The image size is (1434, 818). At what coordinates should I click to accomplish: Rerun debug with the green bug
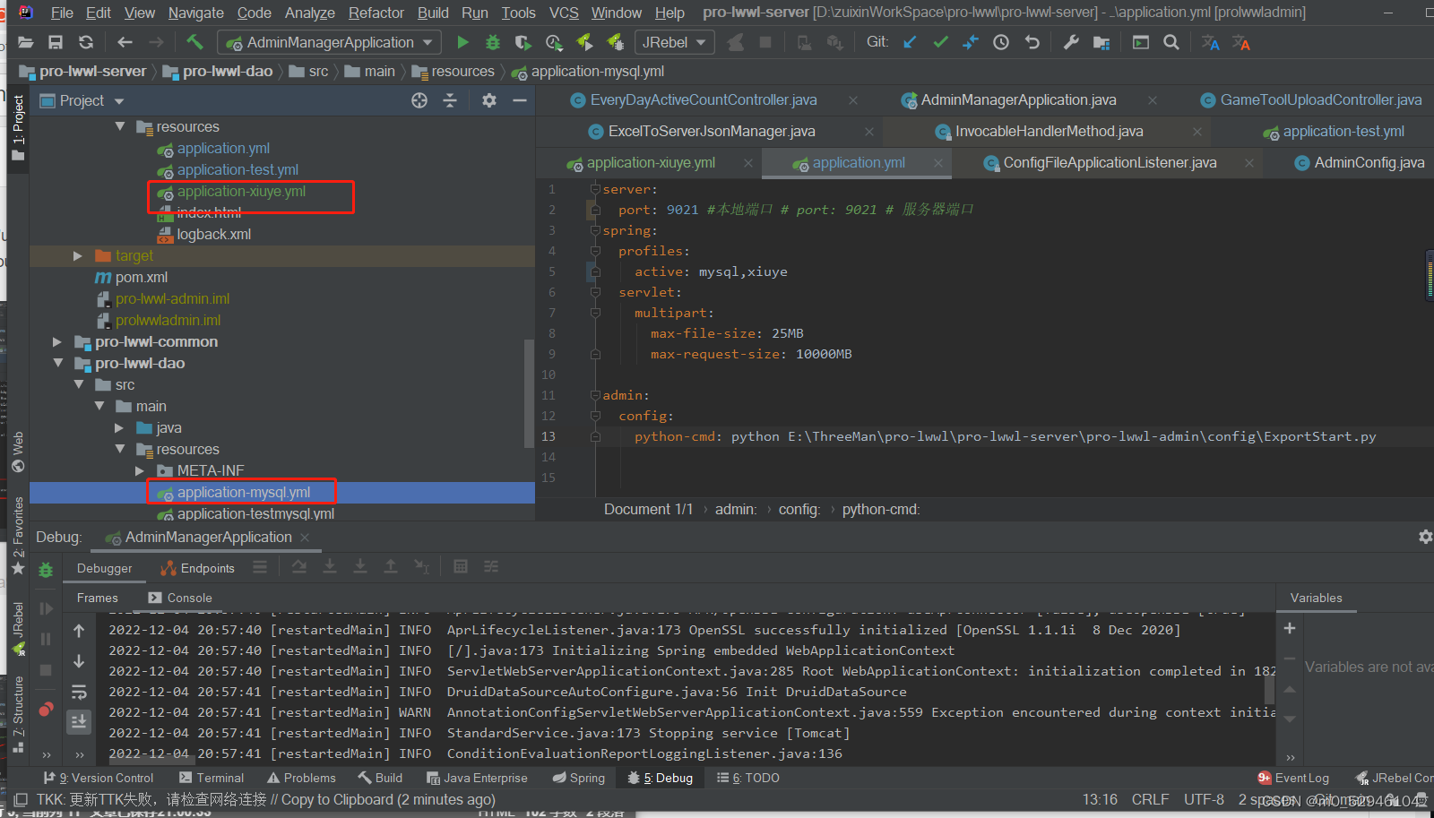tap(46, 570)
